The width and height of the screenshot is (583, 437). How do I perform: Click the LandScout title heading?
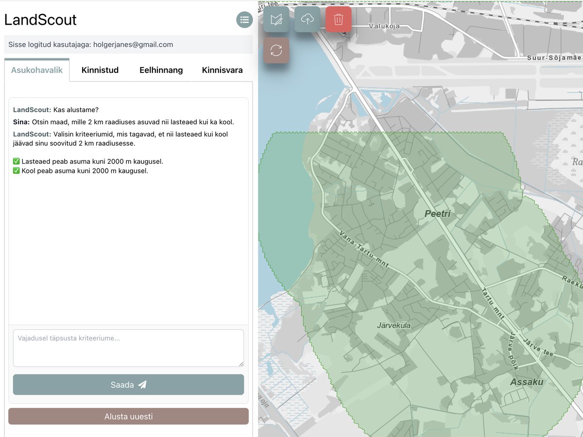(x=40, y=20)
